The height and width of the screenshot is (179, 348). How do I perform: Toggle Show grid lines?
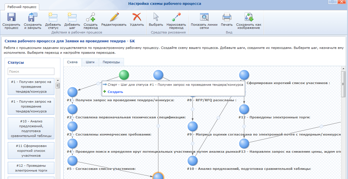[x=204, y=18]
